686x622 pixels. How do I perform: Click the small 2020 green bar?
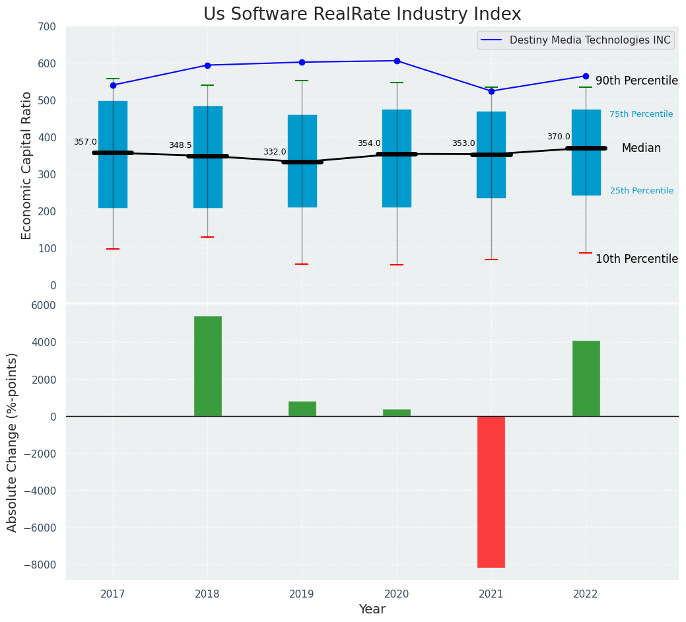(x=396, y=413)
